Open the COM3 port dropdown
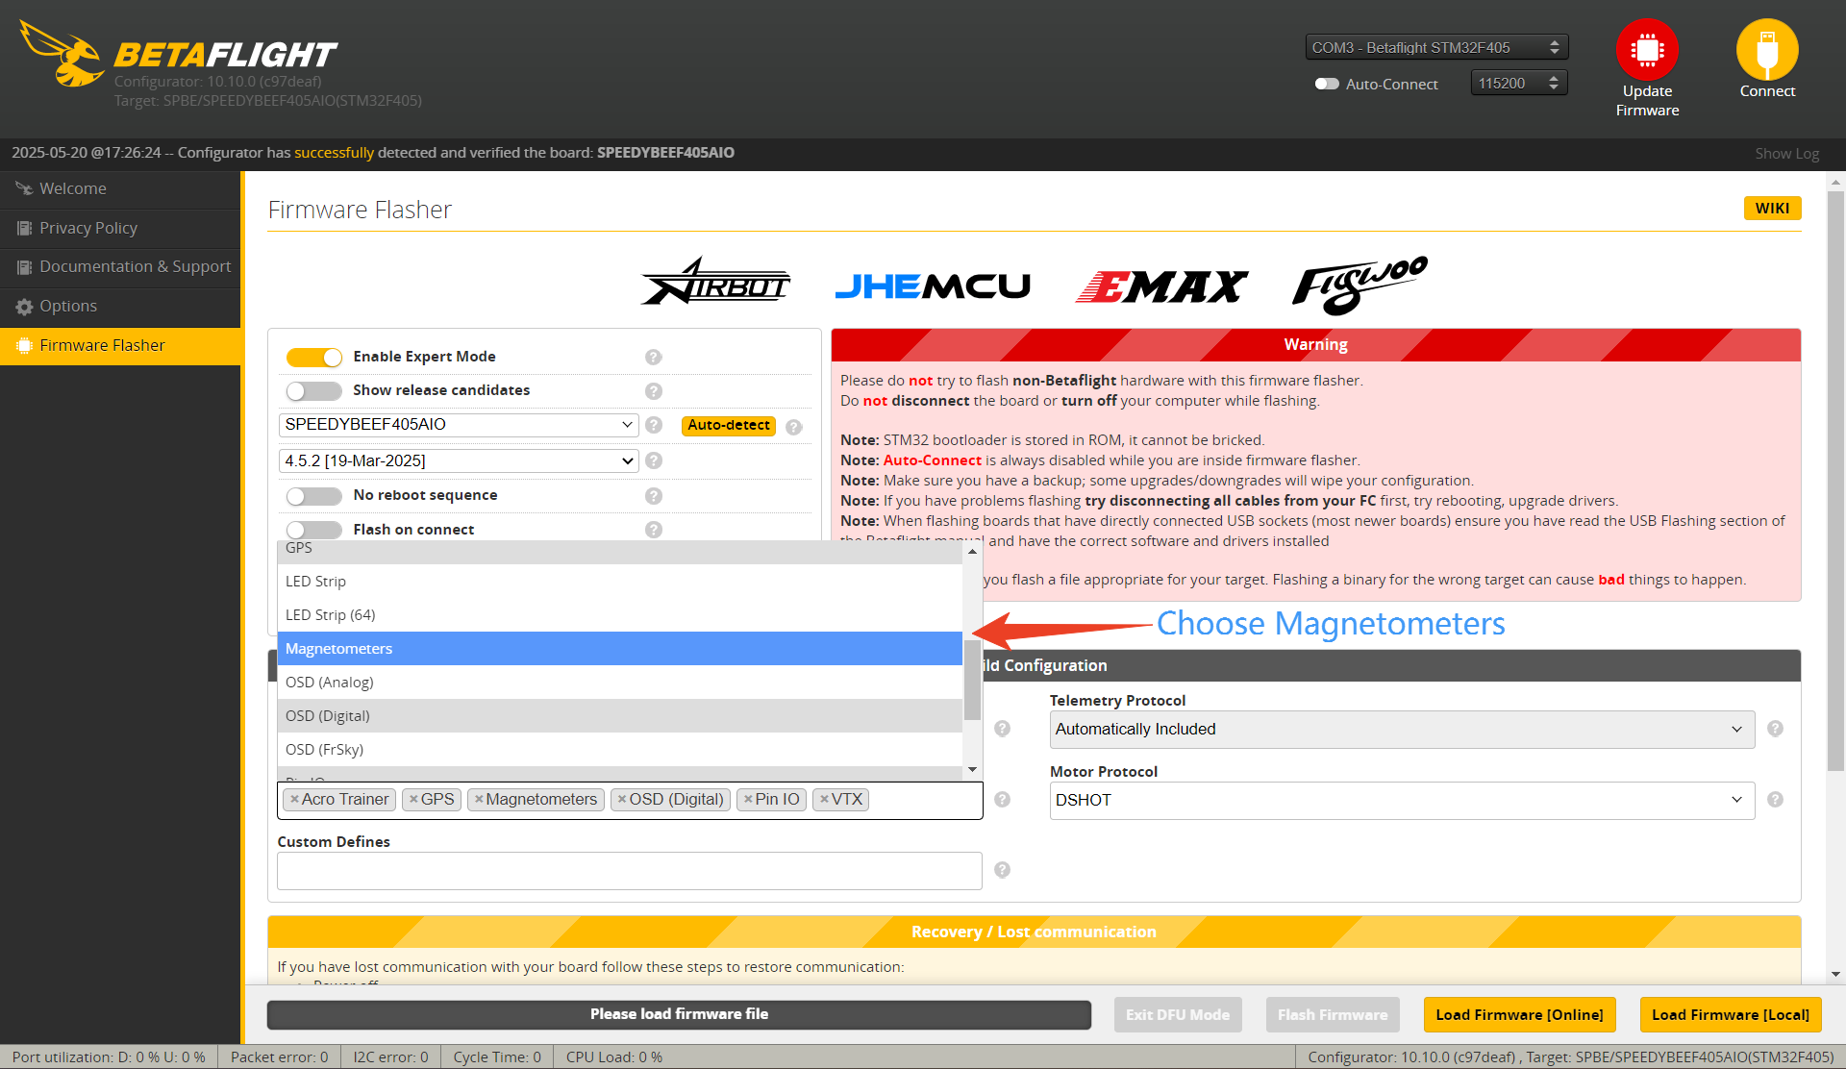1846x1069 pixels. (1436, 47)
